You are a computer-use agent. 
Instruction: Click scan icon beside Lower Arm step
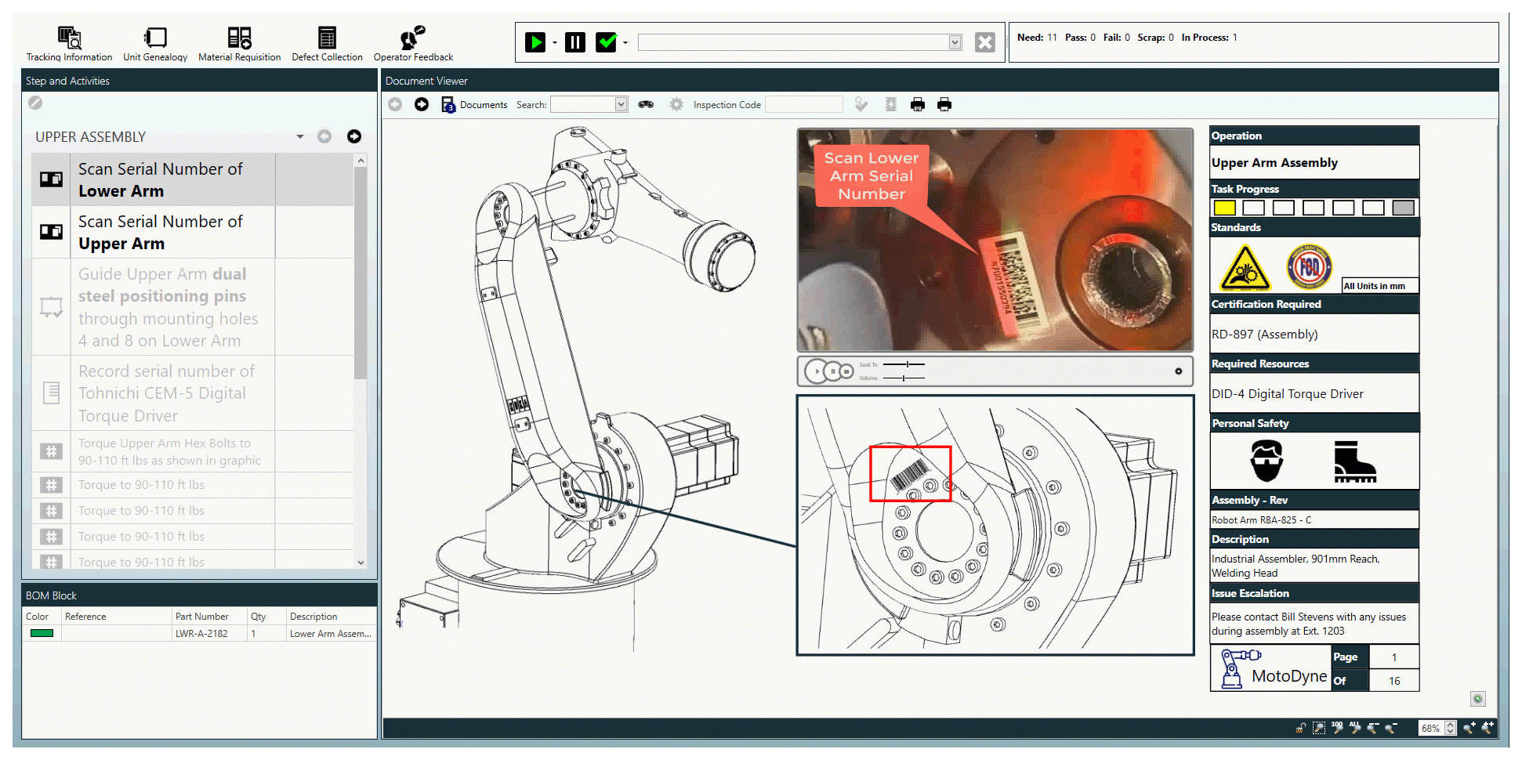(x=51, y=179)
